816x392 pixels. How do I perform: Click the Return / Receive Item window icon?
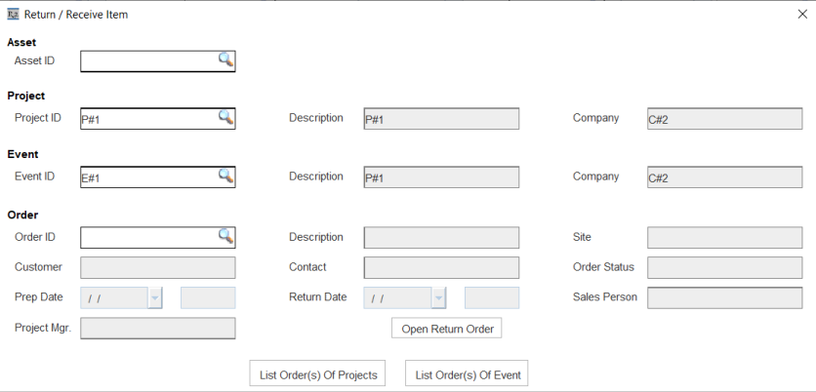coord(13,15)
